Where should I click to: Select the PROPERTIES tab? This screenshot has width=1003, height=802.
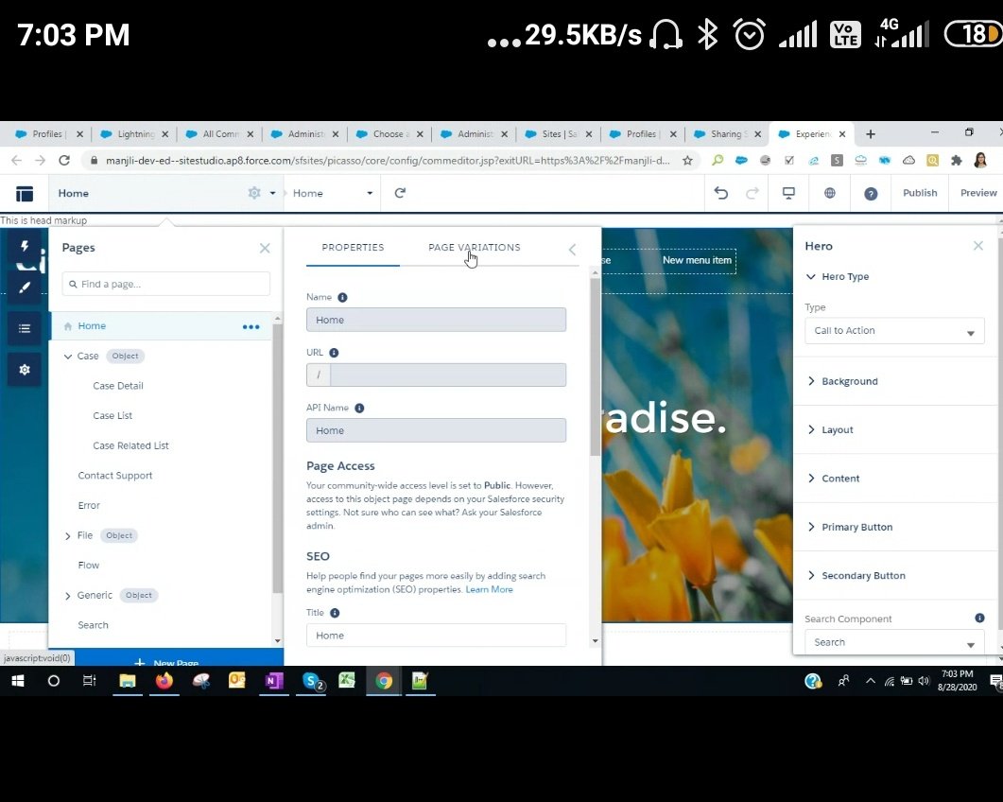(353, 247)
